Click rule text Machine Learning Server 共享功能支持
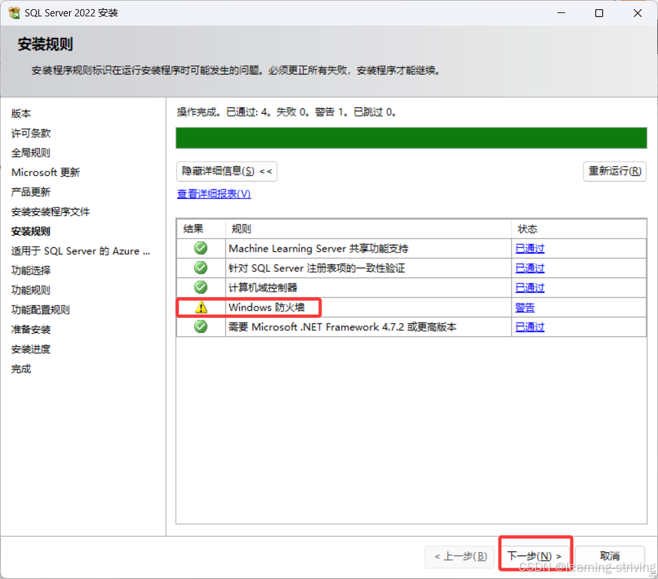The image size is (658, 579). 318,249
